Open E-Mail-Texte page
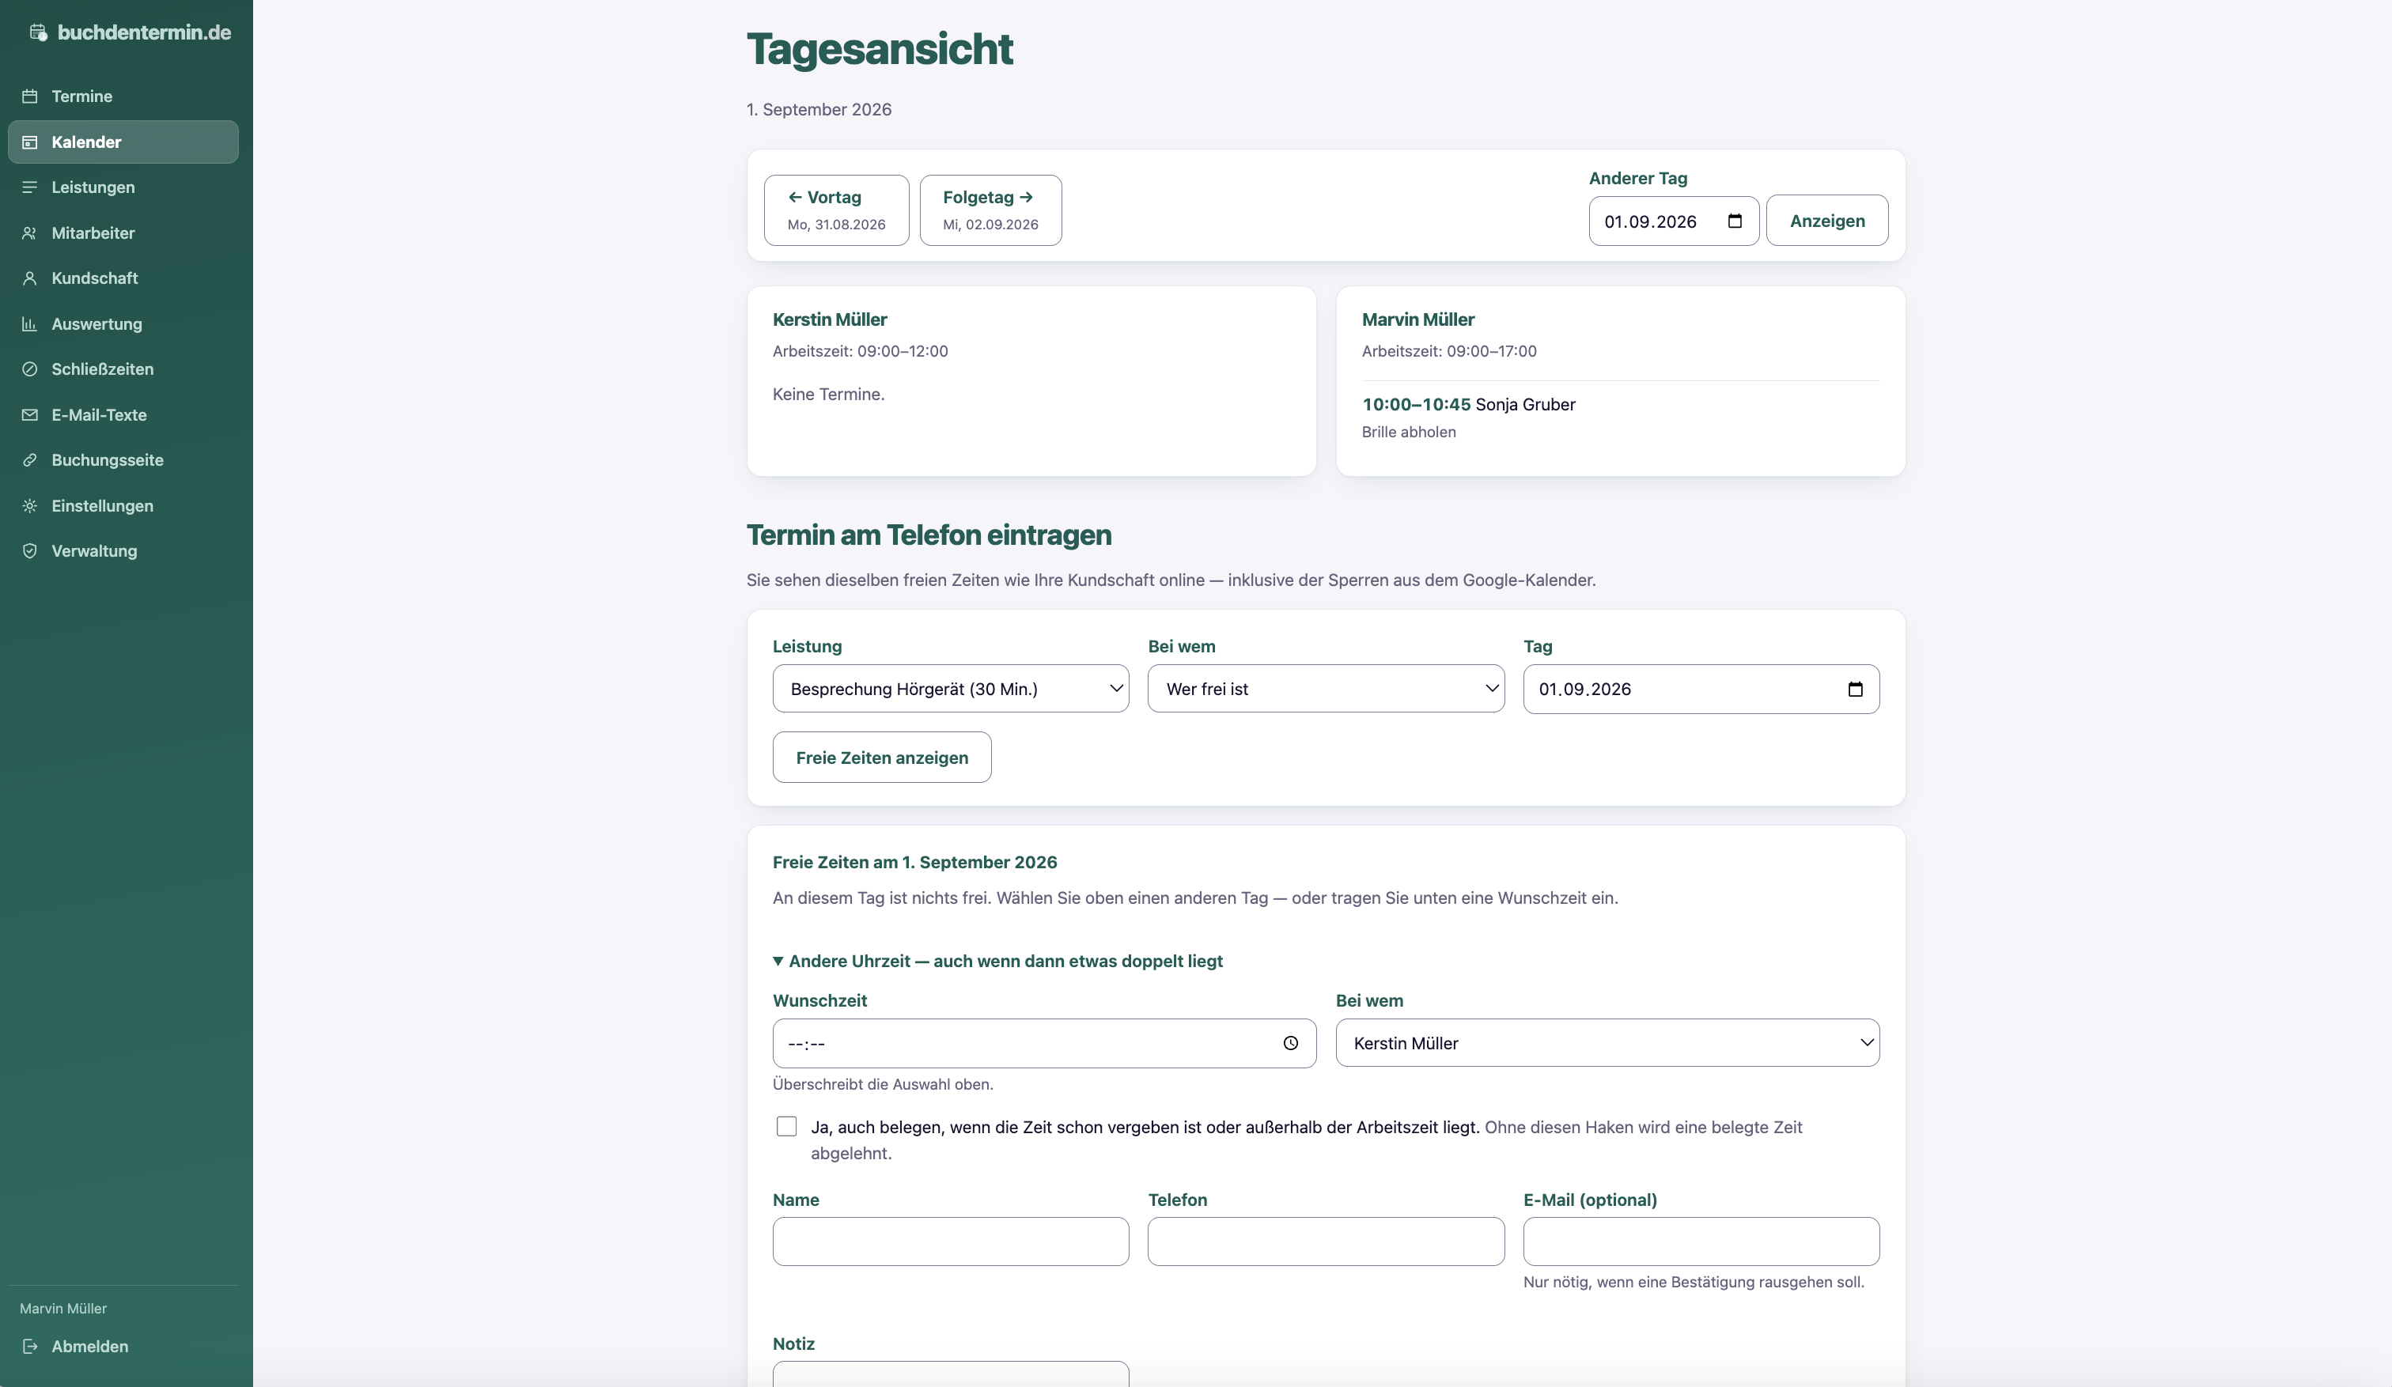 123,414
